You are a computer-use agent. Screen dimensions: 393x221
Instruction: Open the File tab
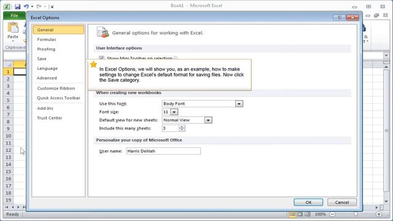point(14,15)
